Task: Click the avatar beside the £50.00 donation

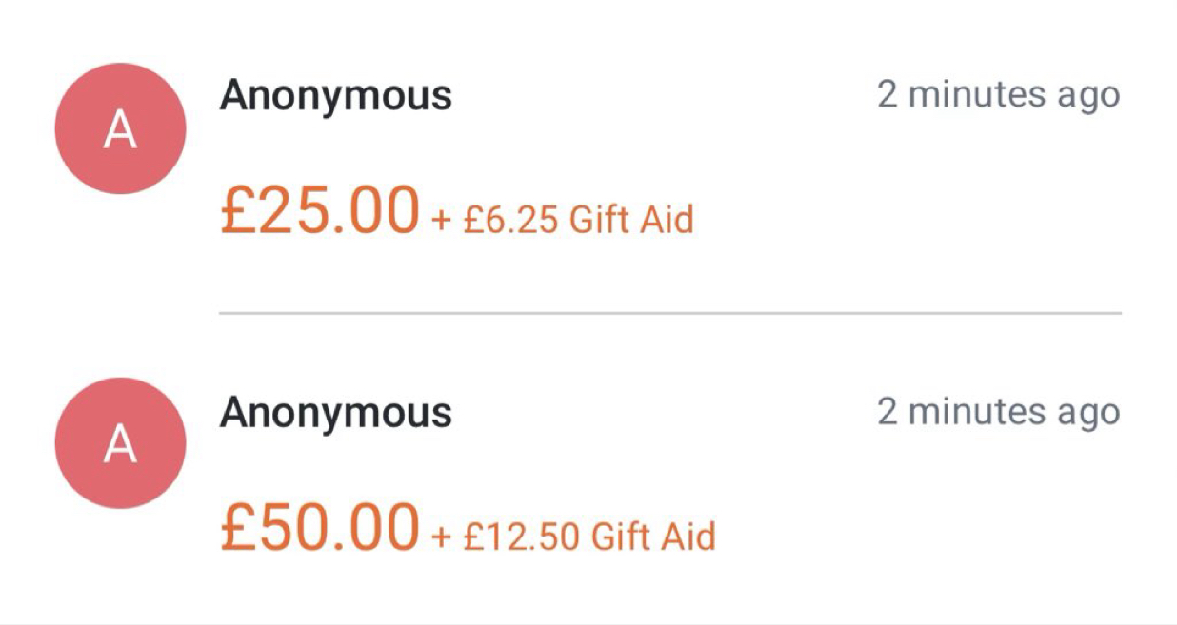Action: (x=120, y=442)
